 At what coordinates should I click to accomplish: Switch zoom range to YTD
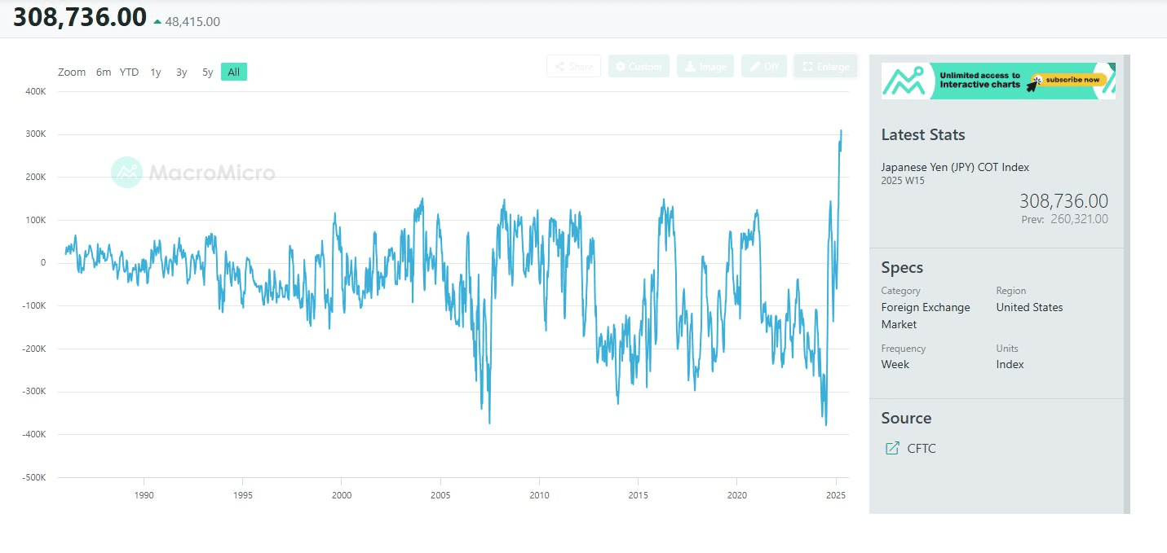(129, 72)
